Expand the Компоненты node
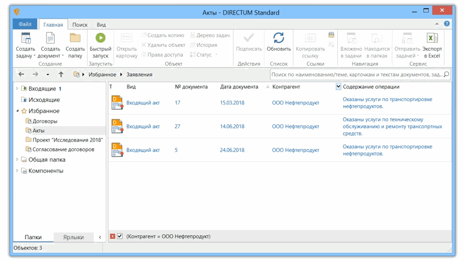 click(x=17, y=171)
